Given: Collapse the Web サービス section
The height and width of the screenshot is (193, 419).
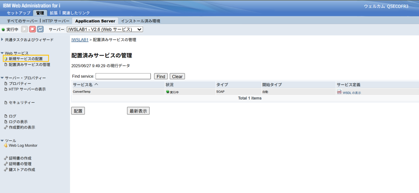Looking at the screenshot, I should [2, 53].
